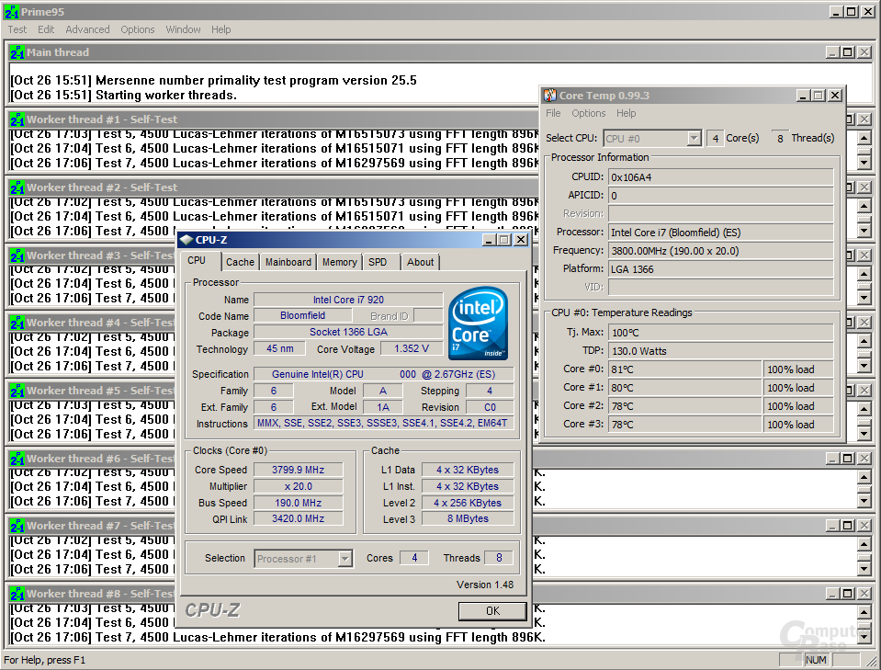Click Worker thread #5 window icon
The height and width of the screenshot is (670, 881).
(x=17, y=391)
